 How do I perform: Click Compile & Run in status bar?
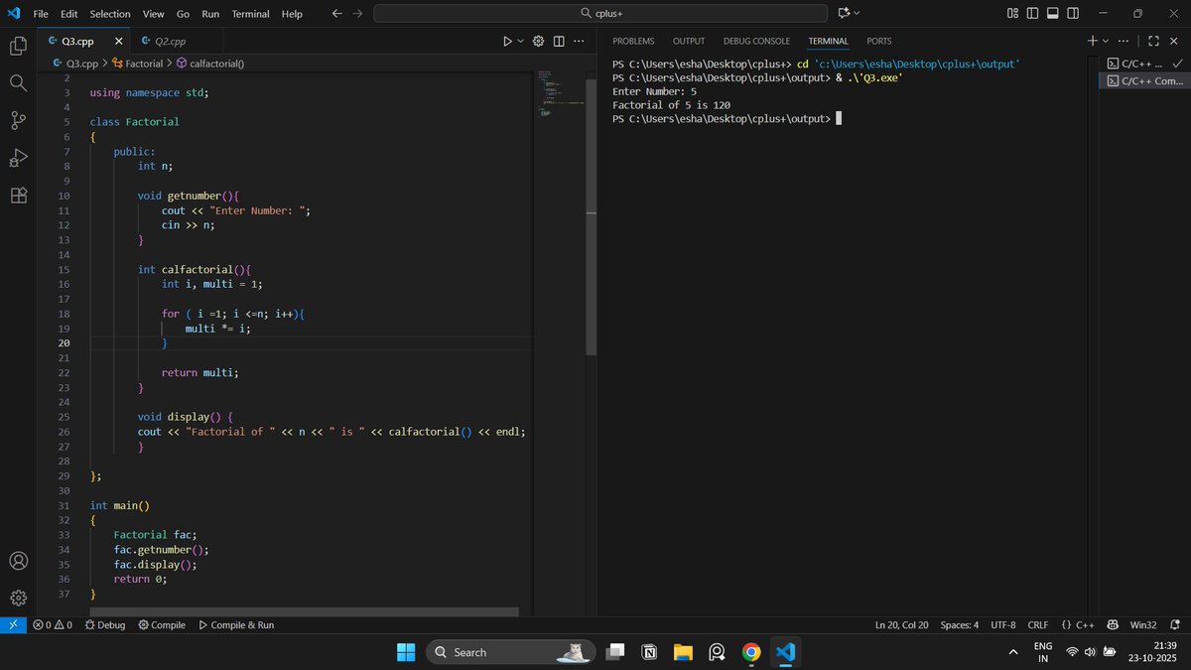tap(236, 625)
